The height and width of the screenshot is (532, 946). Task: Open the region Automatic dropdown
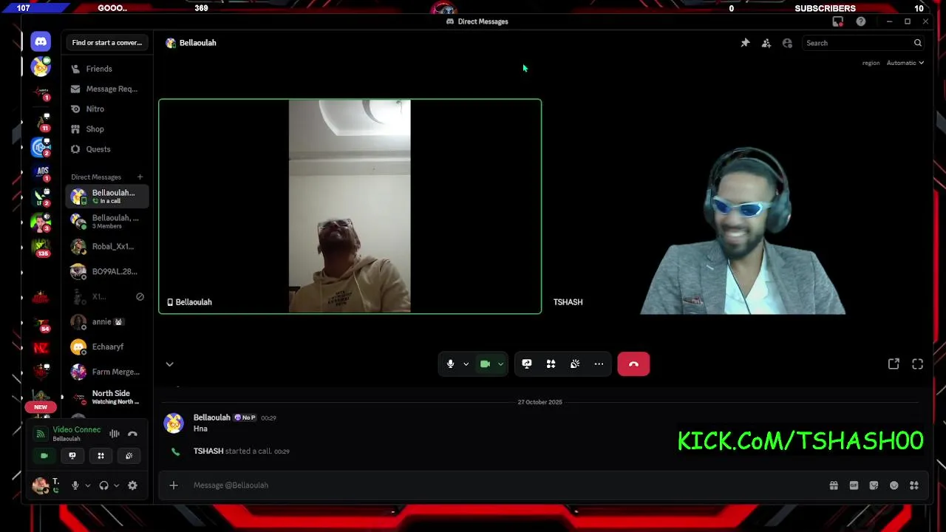[x=905, y=63]
